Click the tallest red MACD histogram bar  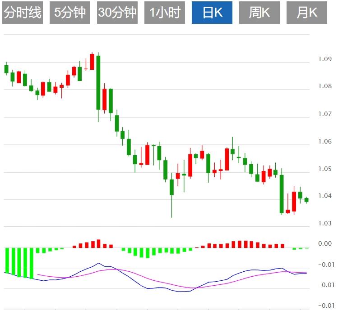click(98, 243)
